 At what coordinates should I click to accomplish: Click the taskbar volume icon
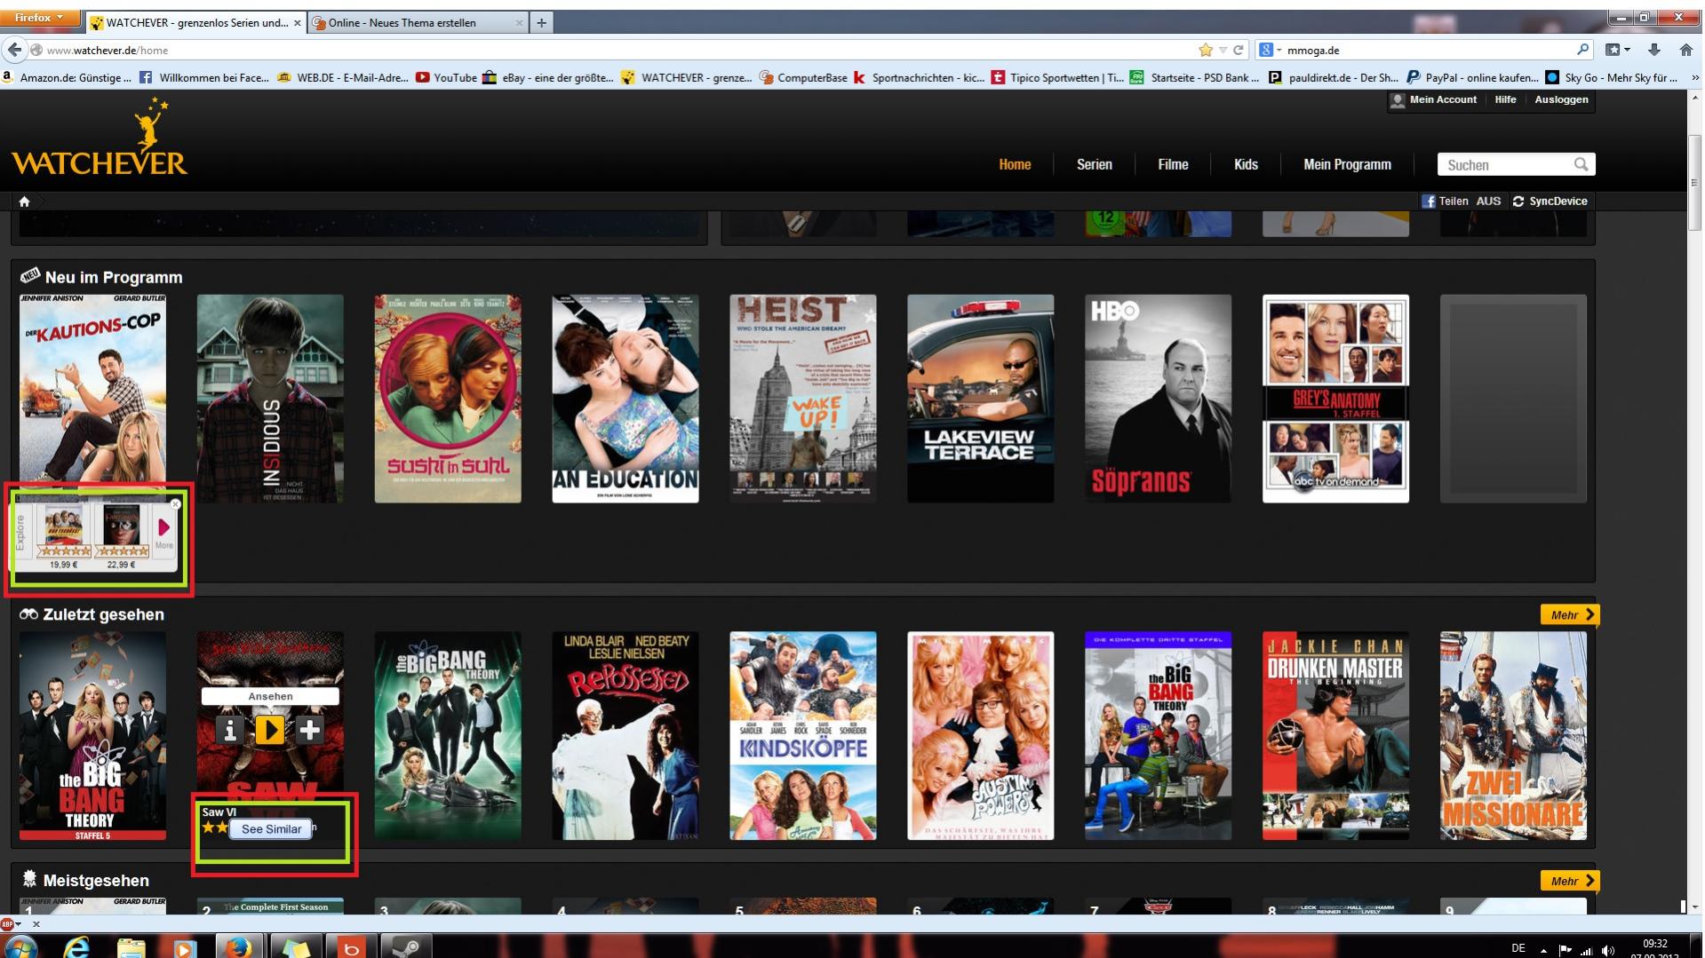pos(1608,950)
